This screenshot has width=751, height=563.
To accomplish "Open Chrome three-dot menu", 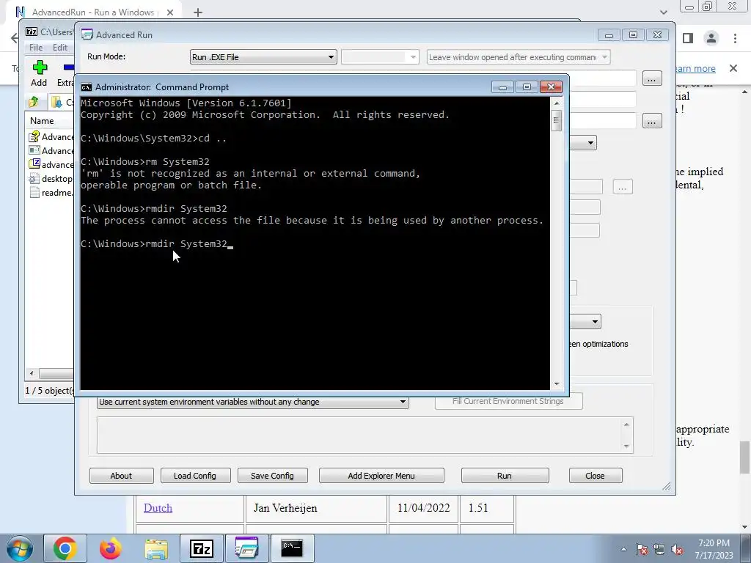I will [735, 38].
